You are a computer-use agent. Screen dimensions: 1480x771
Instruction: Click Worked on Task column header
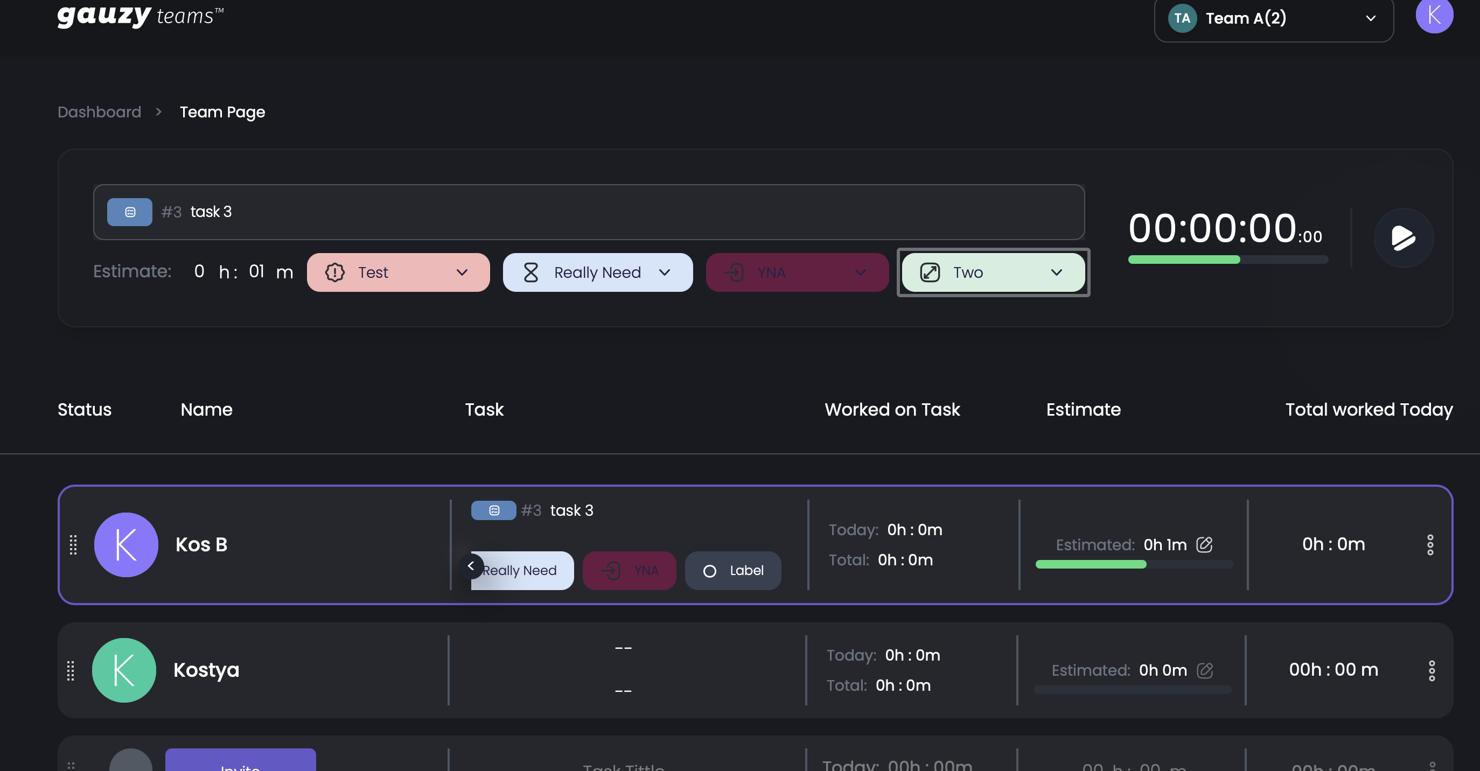[x=892, y=410]
